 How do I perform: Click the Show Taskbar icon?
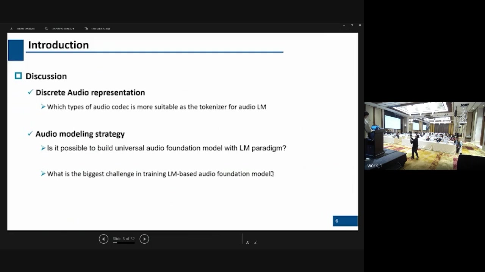[x=12, y=29]
